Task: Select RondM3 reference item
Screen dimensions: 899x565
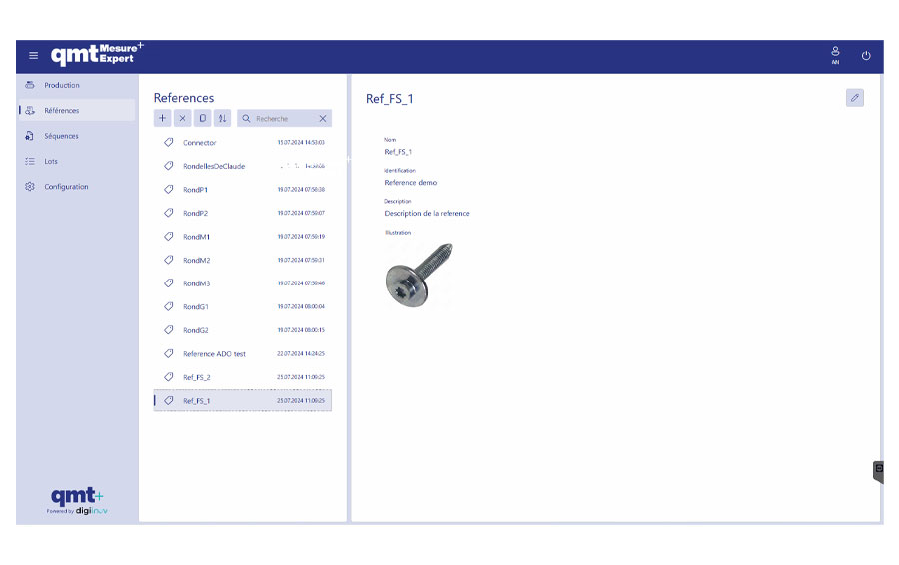Action: (x=196, y=283)
